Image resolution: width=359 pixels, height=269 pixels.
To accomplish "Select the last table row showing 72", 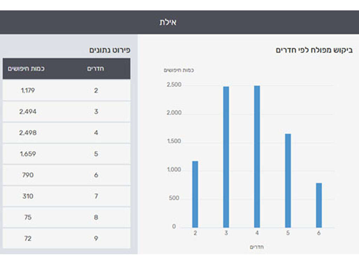I will coord(66,239).
